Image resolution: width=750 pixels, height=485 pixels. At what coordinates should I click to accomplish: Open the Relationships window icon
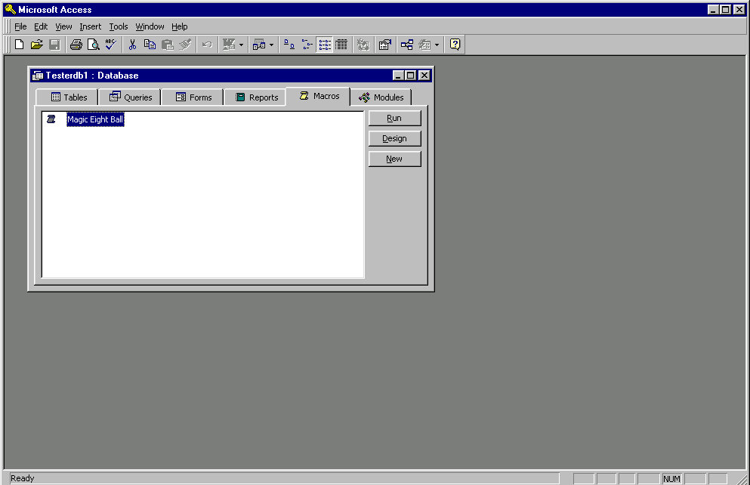(x=407, y=45)
